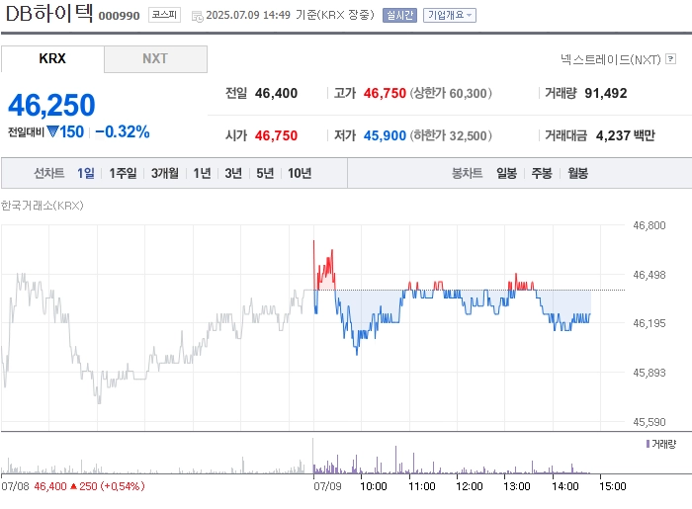This screenshot has width=692, height=509.
Task: Click the DB하이텍 stock name title
Action: (49, 14)
